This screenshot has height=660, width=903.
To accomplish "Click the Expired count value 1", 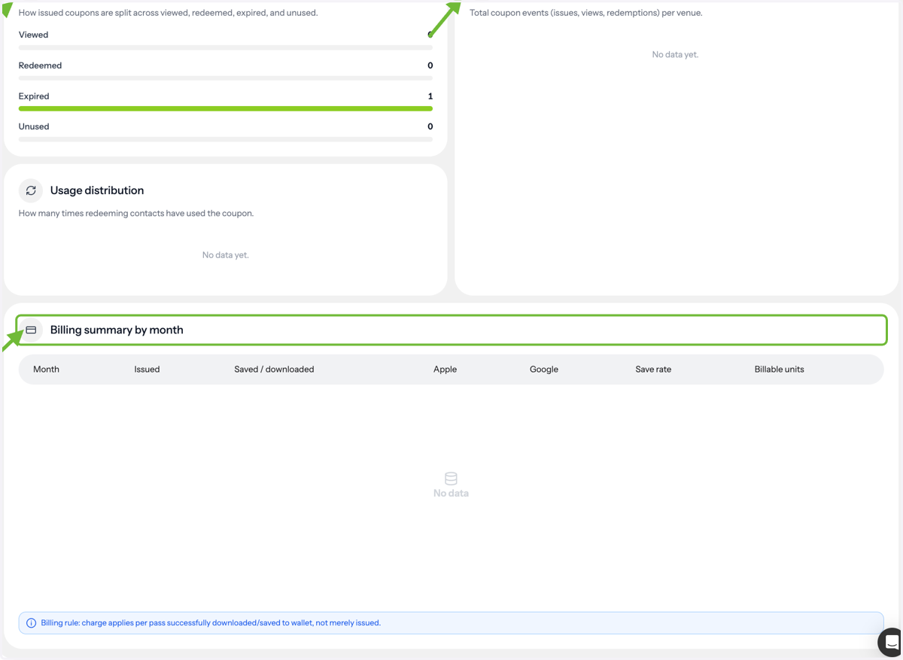I will coord(430,96).
